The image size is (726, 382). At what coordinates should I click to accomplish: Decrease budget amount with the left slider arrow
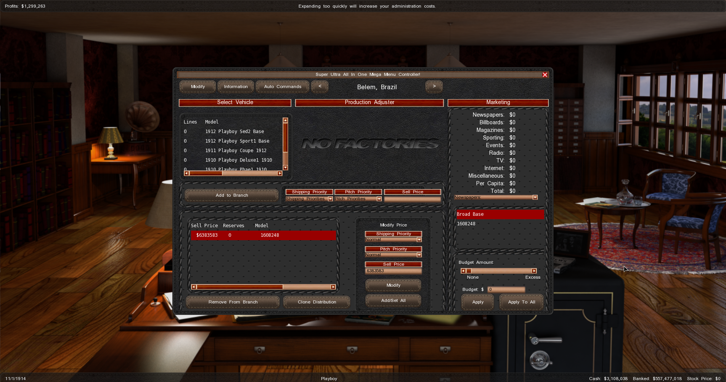click(463, 271)
